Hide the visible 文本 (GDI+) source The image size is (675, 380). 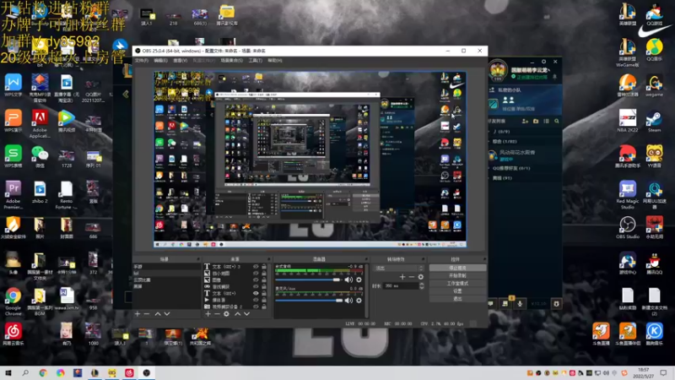(256, 293)
